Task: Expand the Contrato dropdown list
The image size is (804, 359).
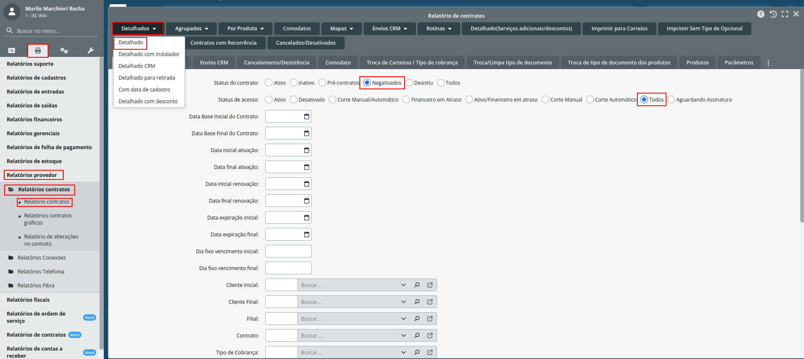Action: (x=404, y=335)
